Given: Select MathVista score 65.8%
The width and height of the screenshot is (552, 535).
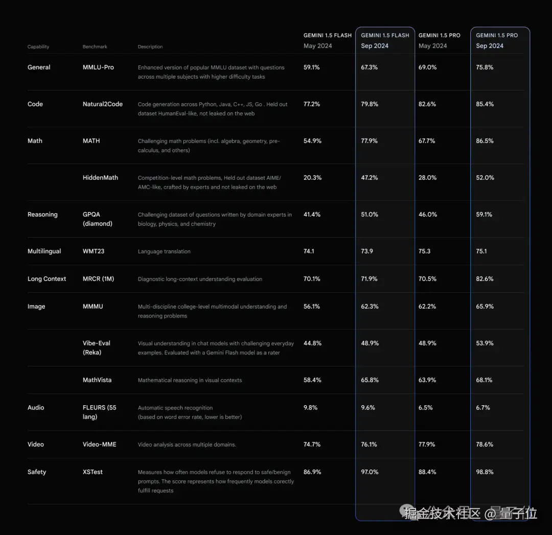Looking at the screenshot, I should pos(370,380).
